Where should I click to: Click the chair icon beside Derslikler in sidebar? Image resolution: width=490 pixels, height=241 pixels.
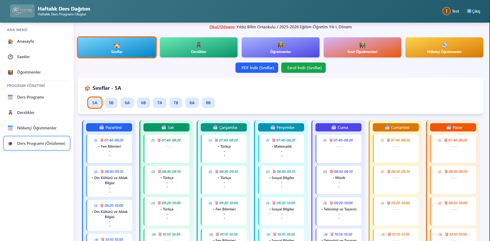(11, 113)
